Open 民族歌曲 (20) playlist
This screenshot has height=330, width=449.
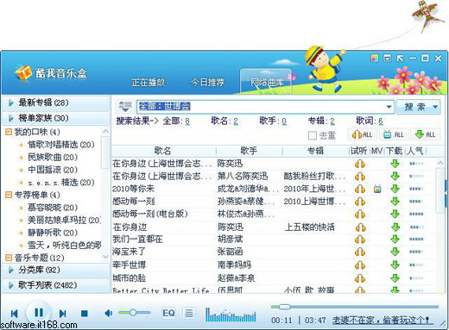(x=53, y=157)
